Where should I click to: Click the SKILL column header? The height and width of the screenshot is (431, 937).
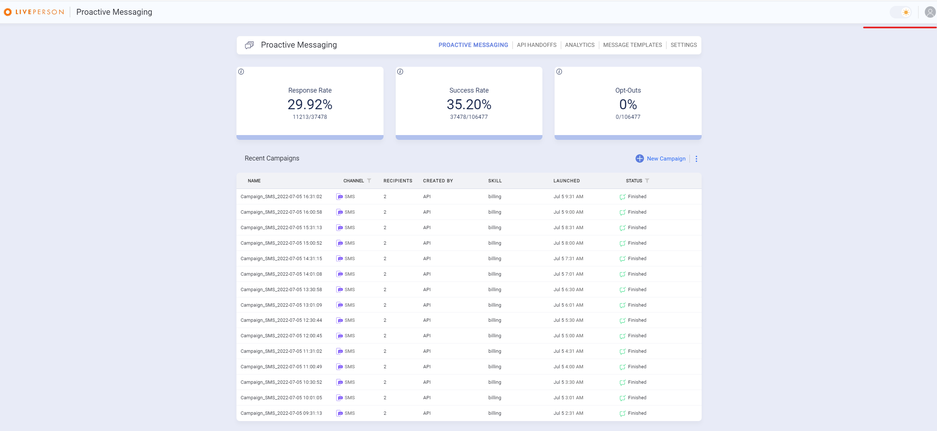495,181
